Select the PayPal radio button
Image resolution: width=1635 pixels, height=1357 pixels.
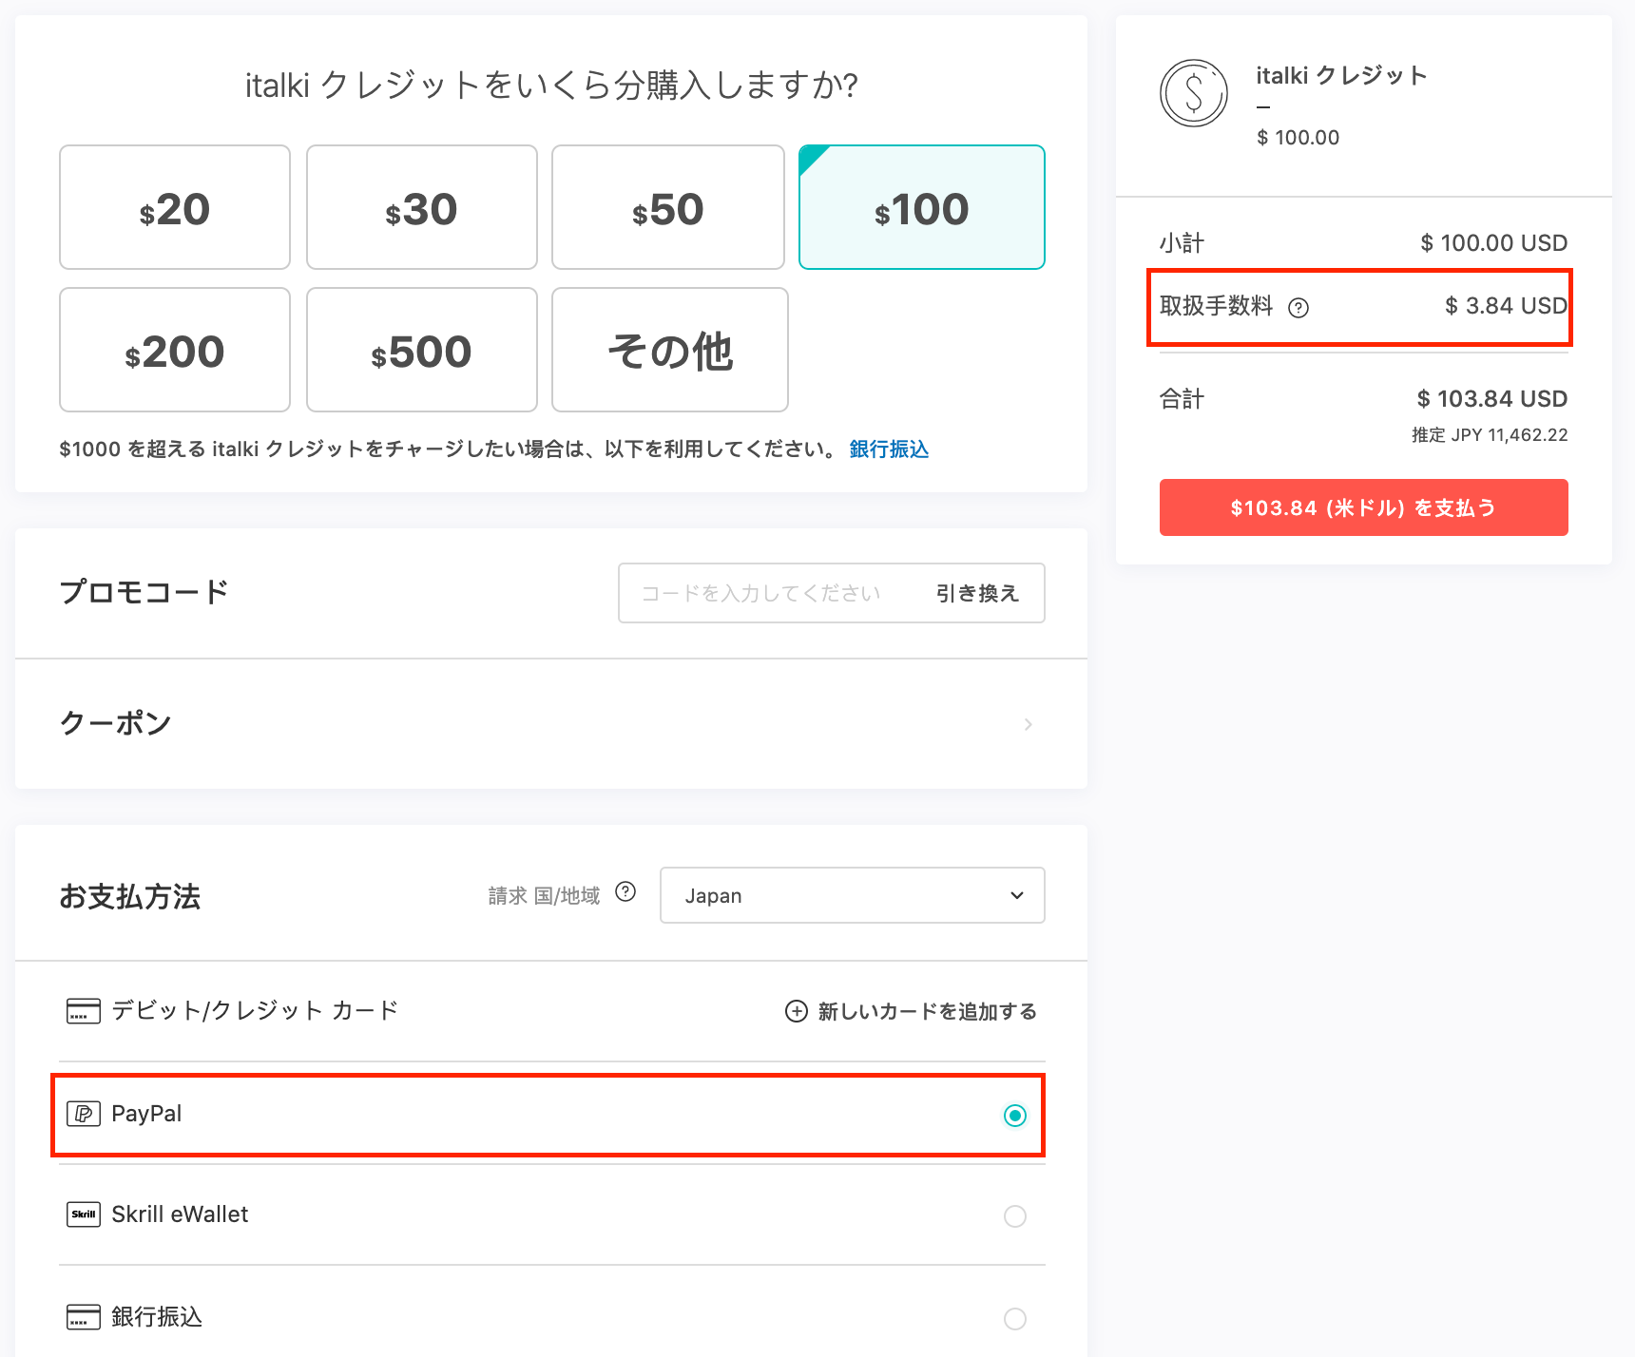click(1015, 1116)
